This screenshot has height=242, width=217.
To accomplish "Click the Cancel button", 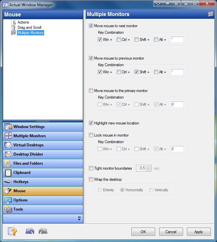I will [171, 232].
